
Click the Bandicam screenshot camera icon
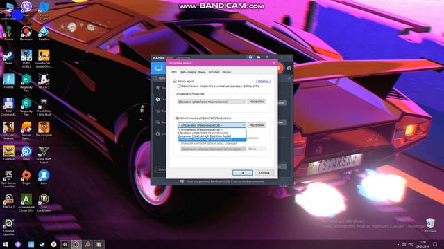click(x=289, y=68)
